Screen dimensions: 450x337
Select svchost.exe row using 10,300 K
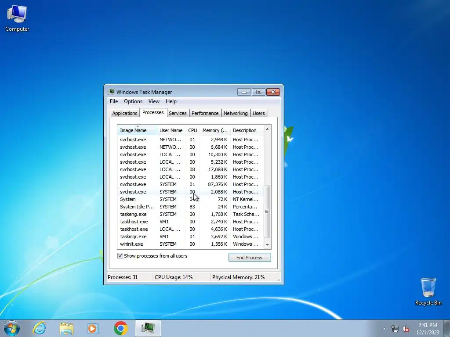pos(190,154)
